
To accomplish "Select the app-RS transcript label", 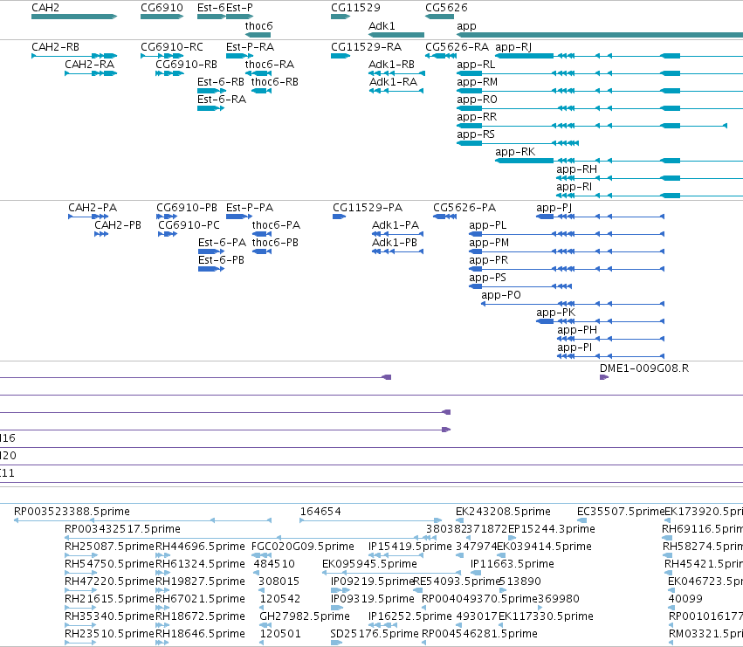I will click(x=476, y=134).
